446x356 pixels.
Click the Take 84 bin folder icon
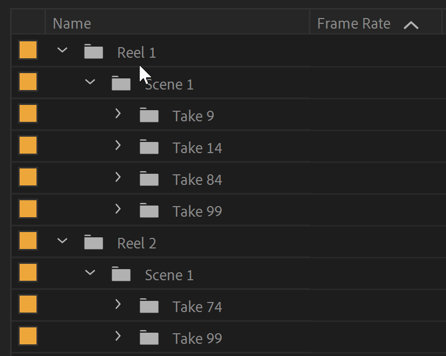(149, 179)
